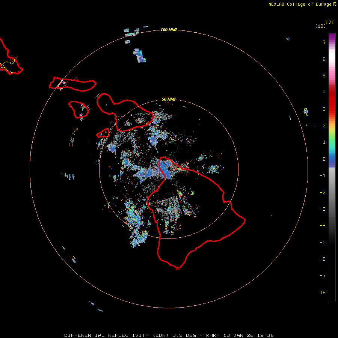Image resolution: width=338 pixels, height=338 pixels.
Task: Click the 0 value on the color scale
Action: (324, 159)
